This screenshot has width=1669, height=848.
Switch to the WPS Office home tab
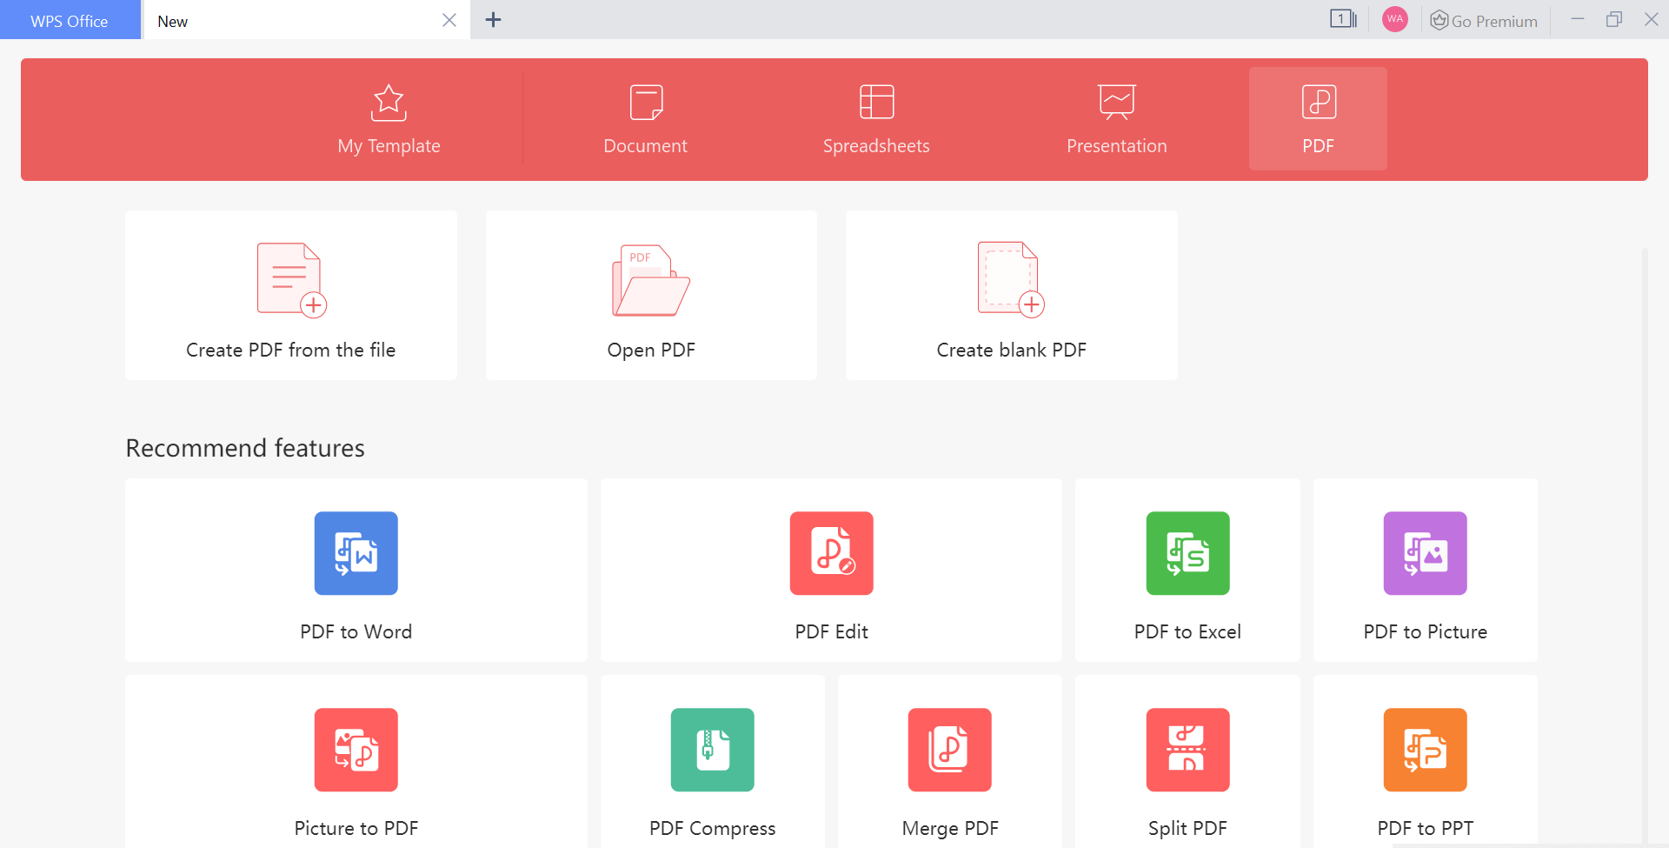70,21
